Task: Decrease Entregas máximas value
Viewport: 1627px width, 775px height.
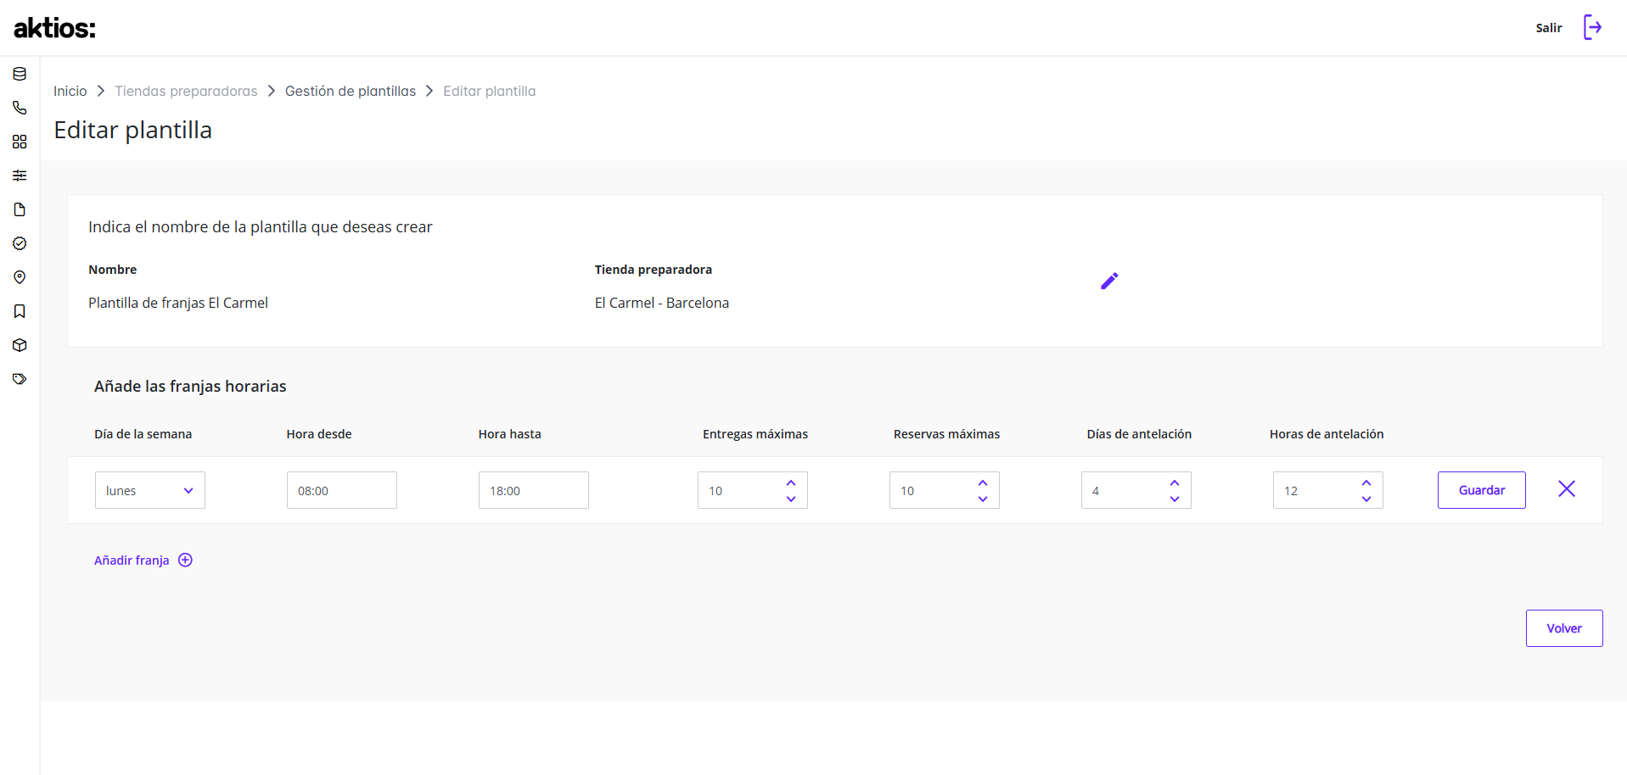Action: click(791, 499)
